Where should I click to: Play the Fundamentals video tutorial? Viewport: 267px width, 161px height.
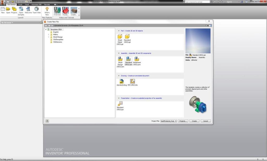tap(65, 11)
